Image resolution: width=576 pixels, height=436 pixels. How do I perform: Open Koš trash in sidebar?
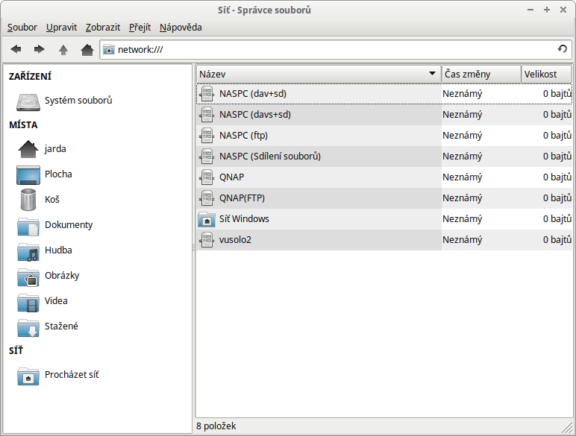(51, 200)
